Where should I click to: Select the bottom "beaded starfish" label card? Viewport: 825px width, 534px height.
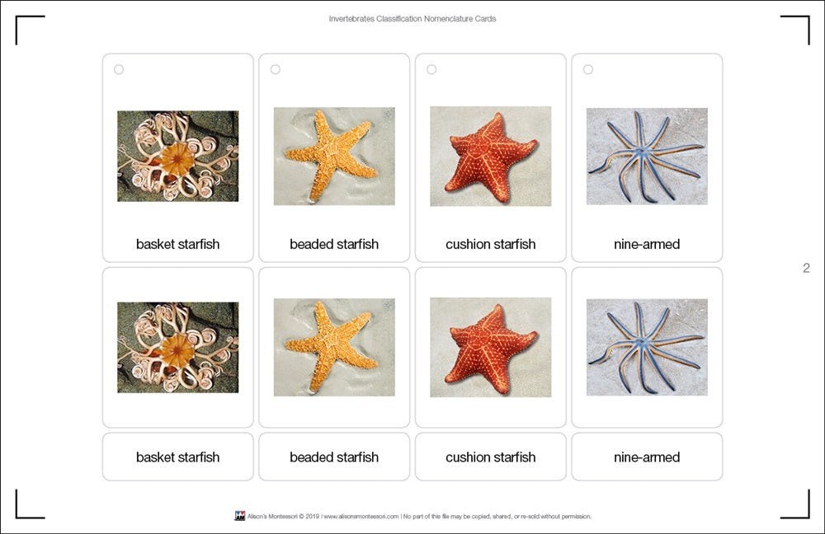(334, 457)
